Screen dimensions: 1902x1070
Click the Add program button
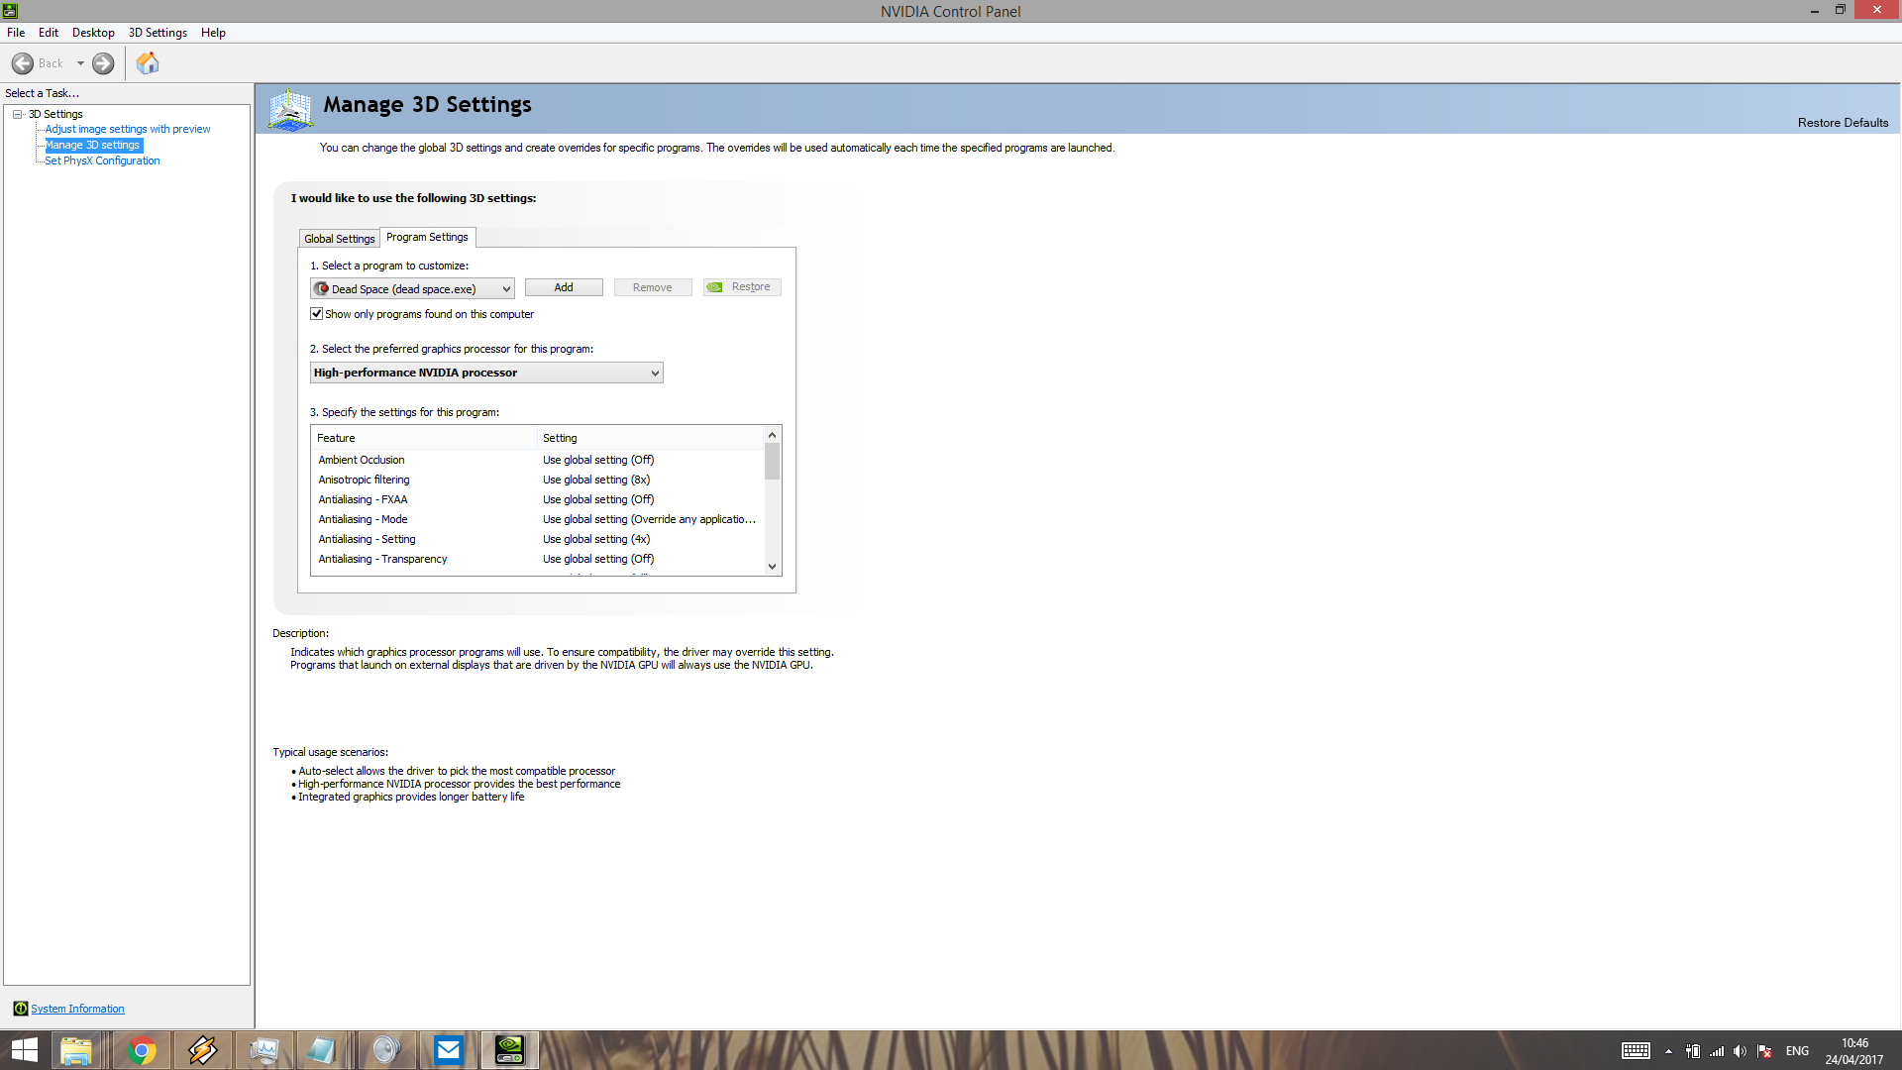coord(564,287)
